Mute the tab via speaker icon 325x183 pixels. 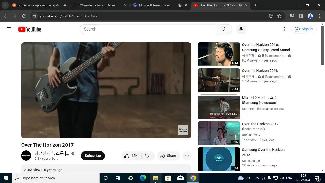pos(240,5)
